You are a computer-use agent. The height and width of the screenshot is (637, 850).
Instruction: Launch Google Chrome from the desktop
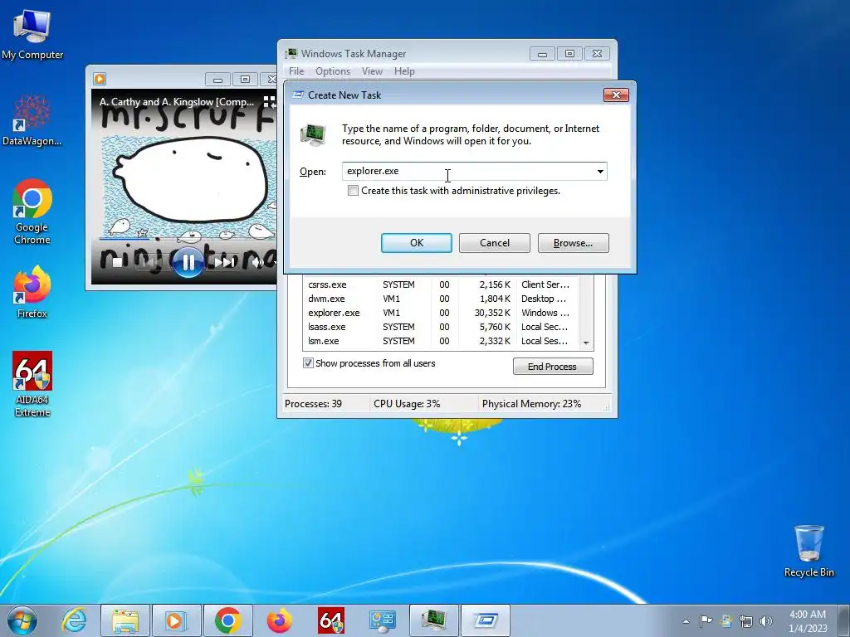tap(32, 212)
